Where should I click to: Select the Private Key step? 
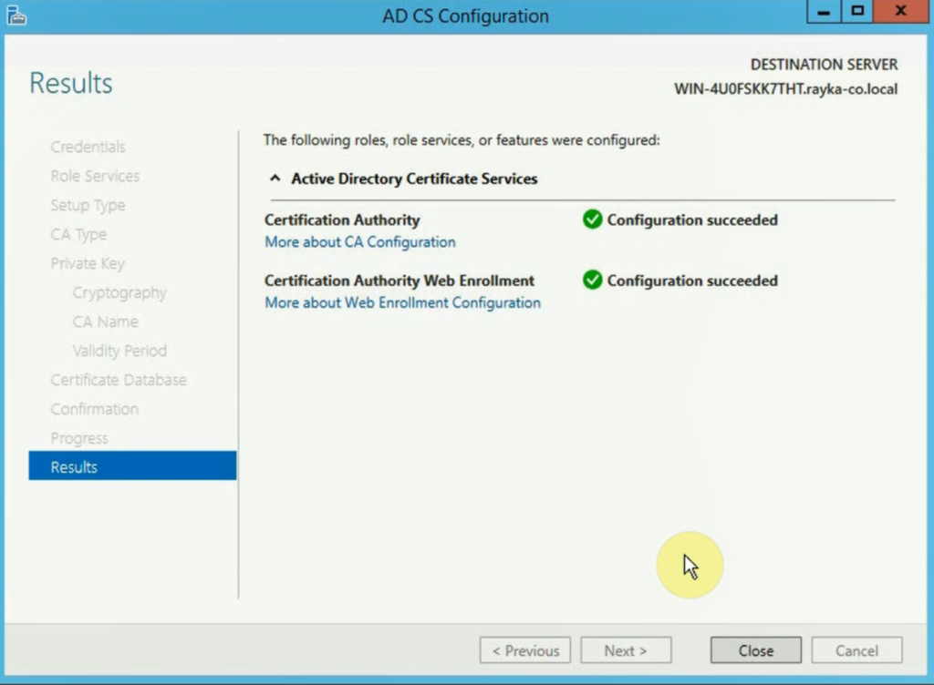(88, 263)
